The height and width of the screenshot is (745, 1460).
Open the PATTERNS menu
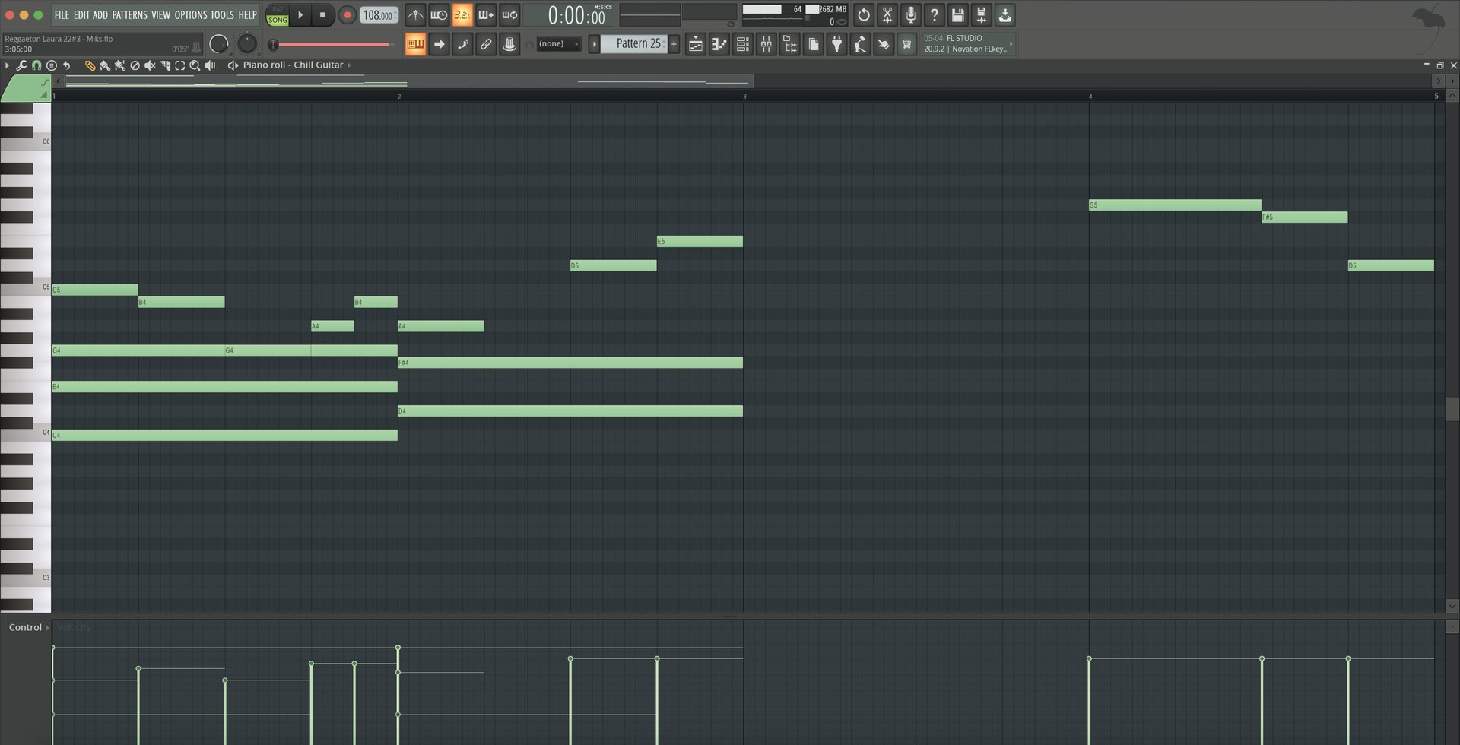click(x=129, y=15)
